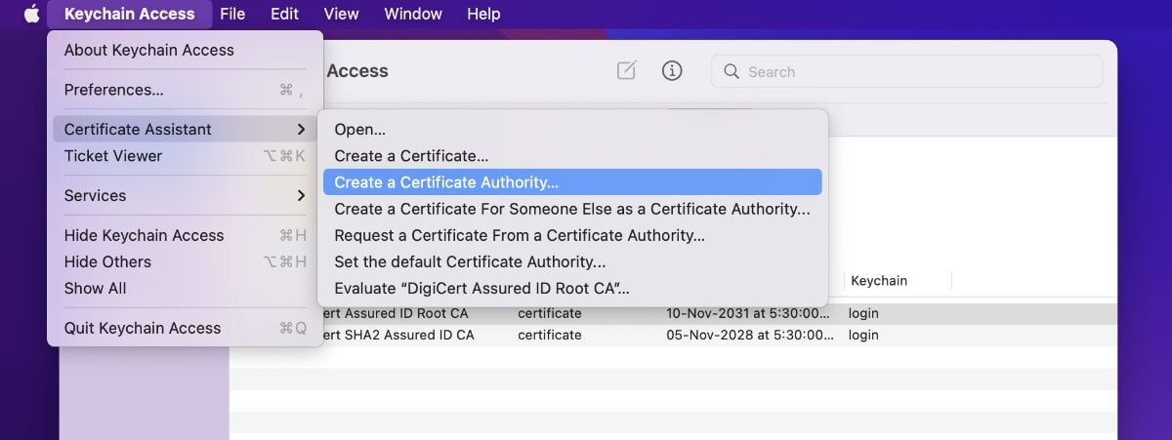Click the compose new note icon
The width and height of the screenshot is (1172, 440).
(626, 70)
